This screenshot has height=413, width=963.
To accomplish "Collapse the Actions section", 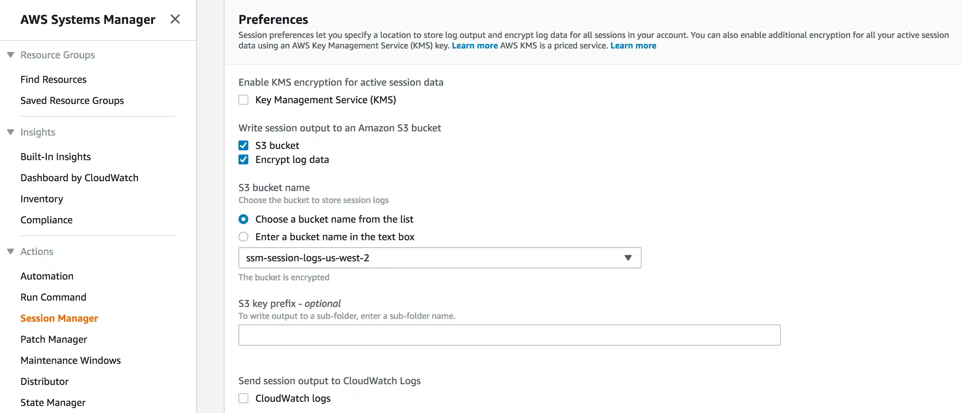I will pyautogui.click(x=11, y=252).
